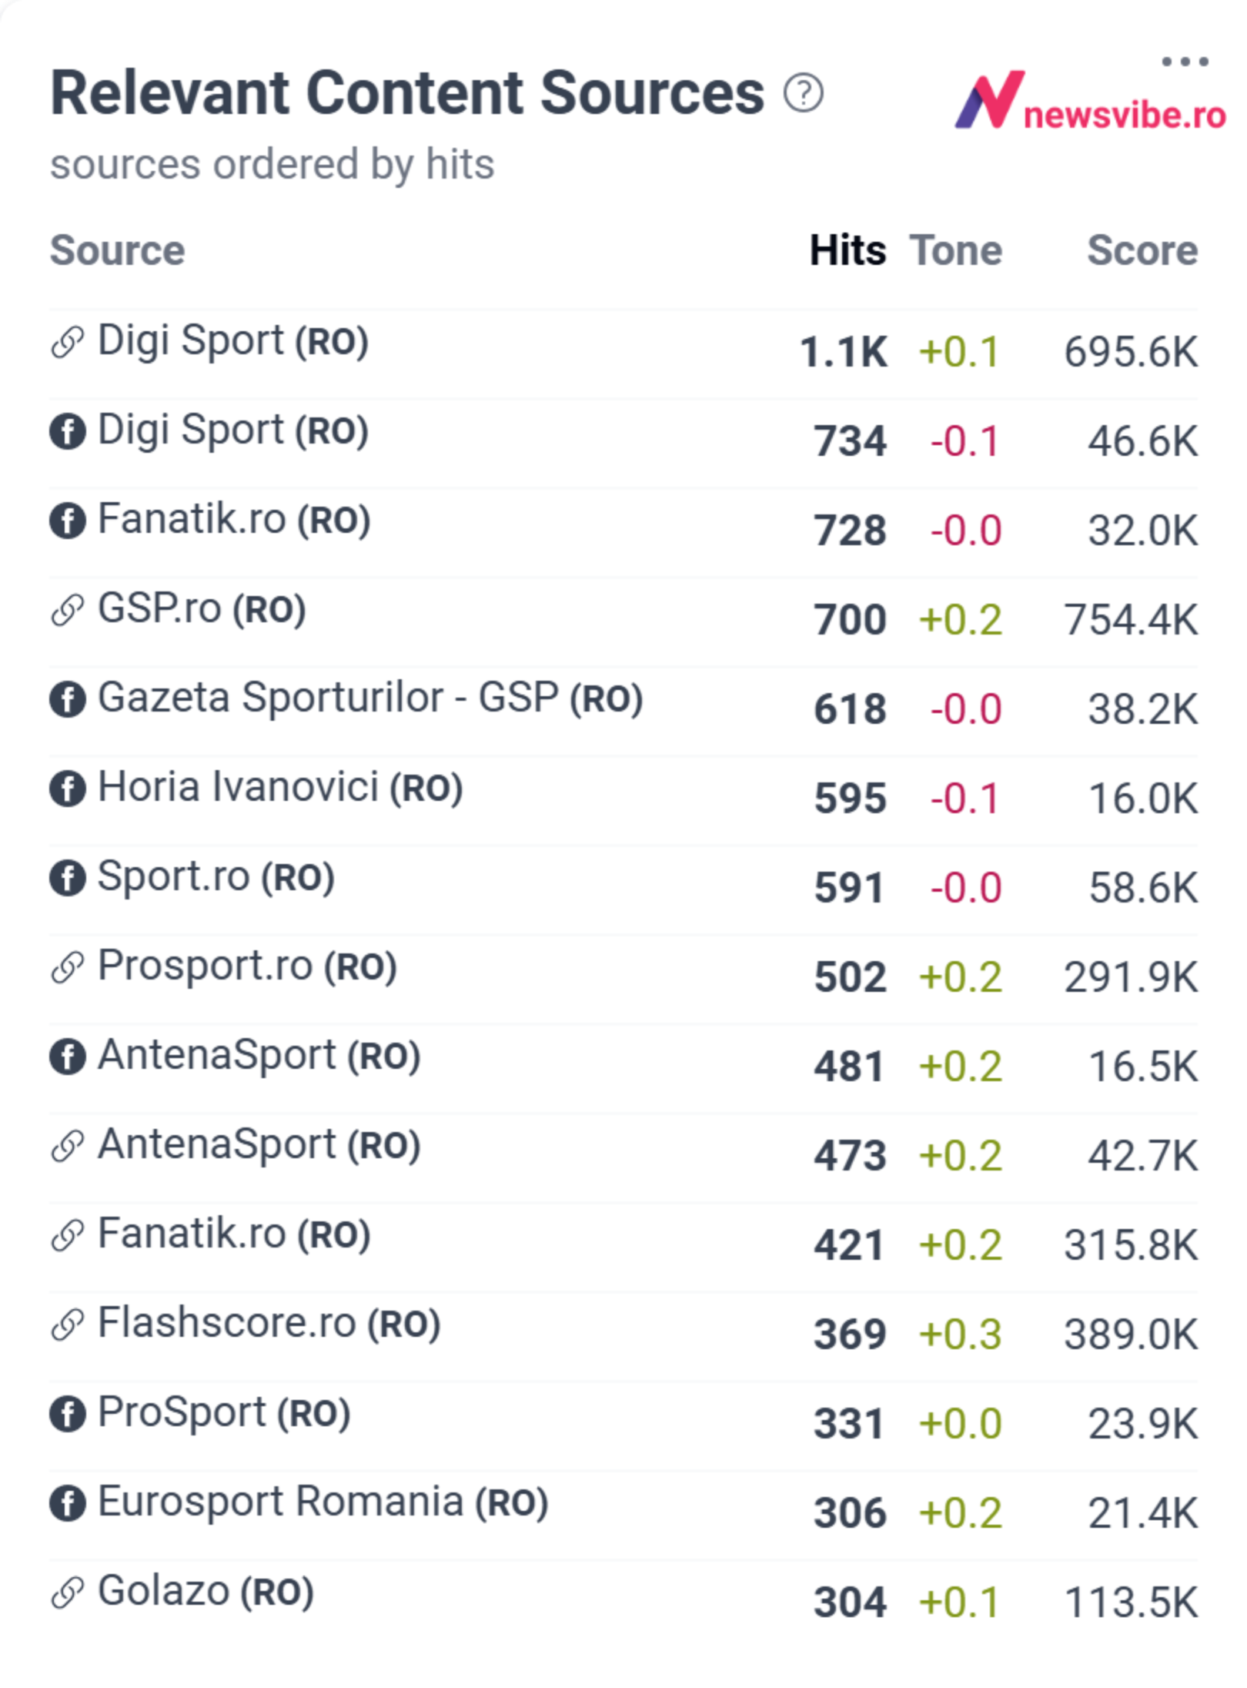Viewport: 1247px width, 1688px height.
Task: Select the AntenaSport Facebook row with 481 hits
Action: pos(623,1068)
